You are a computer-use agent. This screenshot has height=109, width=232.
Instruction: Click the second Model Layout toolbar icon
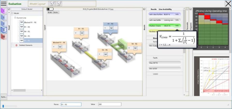pyautogui.click(x=59, y=4)
